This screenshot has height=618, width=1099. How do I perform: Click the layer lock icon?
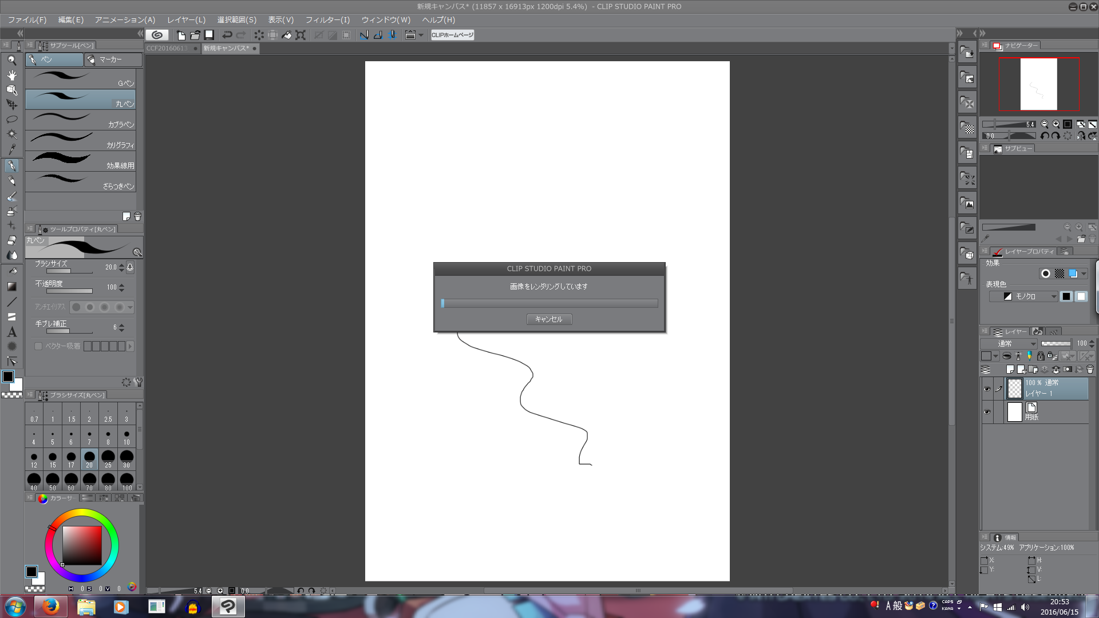1041,356
